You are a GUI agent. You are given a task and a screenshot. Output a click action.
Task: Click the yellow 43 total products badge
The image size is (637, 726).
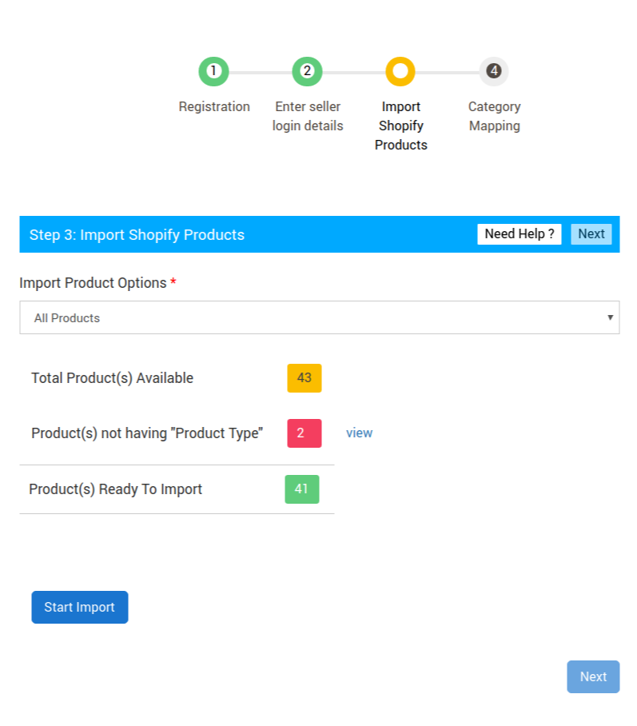(305, 378)
